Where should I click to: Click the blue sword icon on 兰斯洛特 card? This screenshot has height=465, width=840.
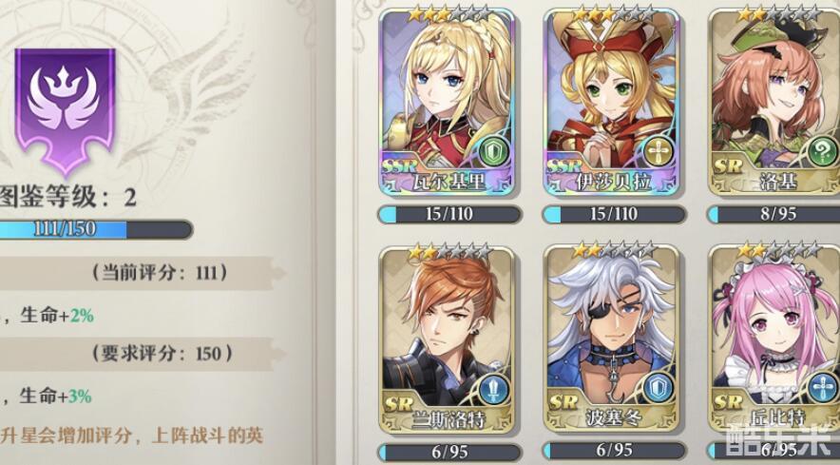pos(490,388)
